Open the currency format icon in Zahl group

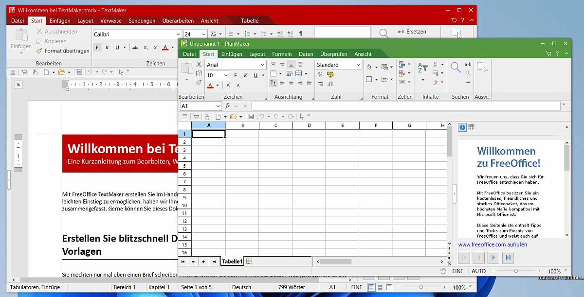click(330, 74)
